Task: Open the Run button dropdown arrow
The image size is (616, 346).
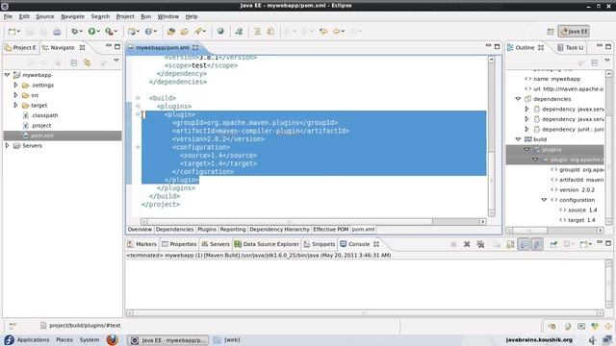Action: [98, 32]
